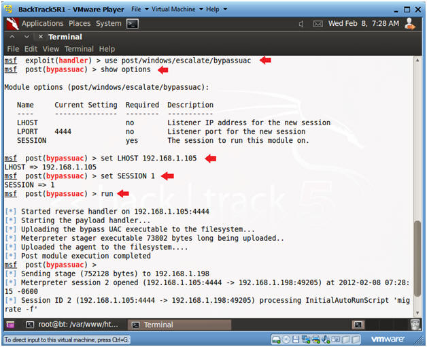Screen dimensions: 427x347
Task: Click the VMware sound card icon
Action: [x=326, y=340]
